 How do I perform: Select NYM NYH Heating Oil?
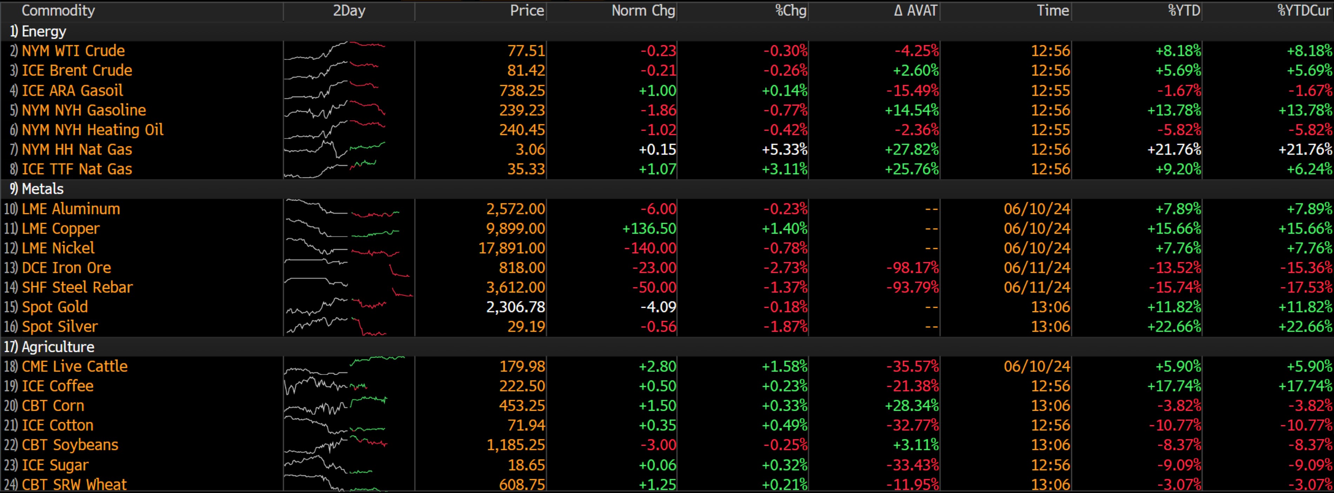92,130
